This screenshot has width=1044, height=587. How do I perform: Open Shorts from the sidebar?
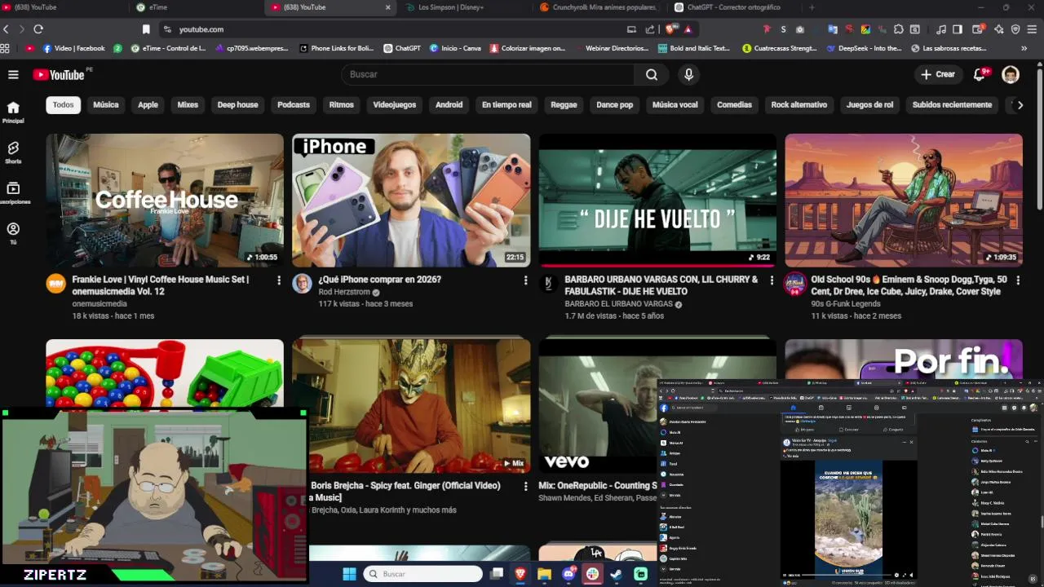[x=13, y=152]
